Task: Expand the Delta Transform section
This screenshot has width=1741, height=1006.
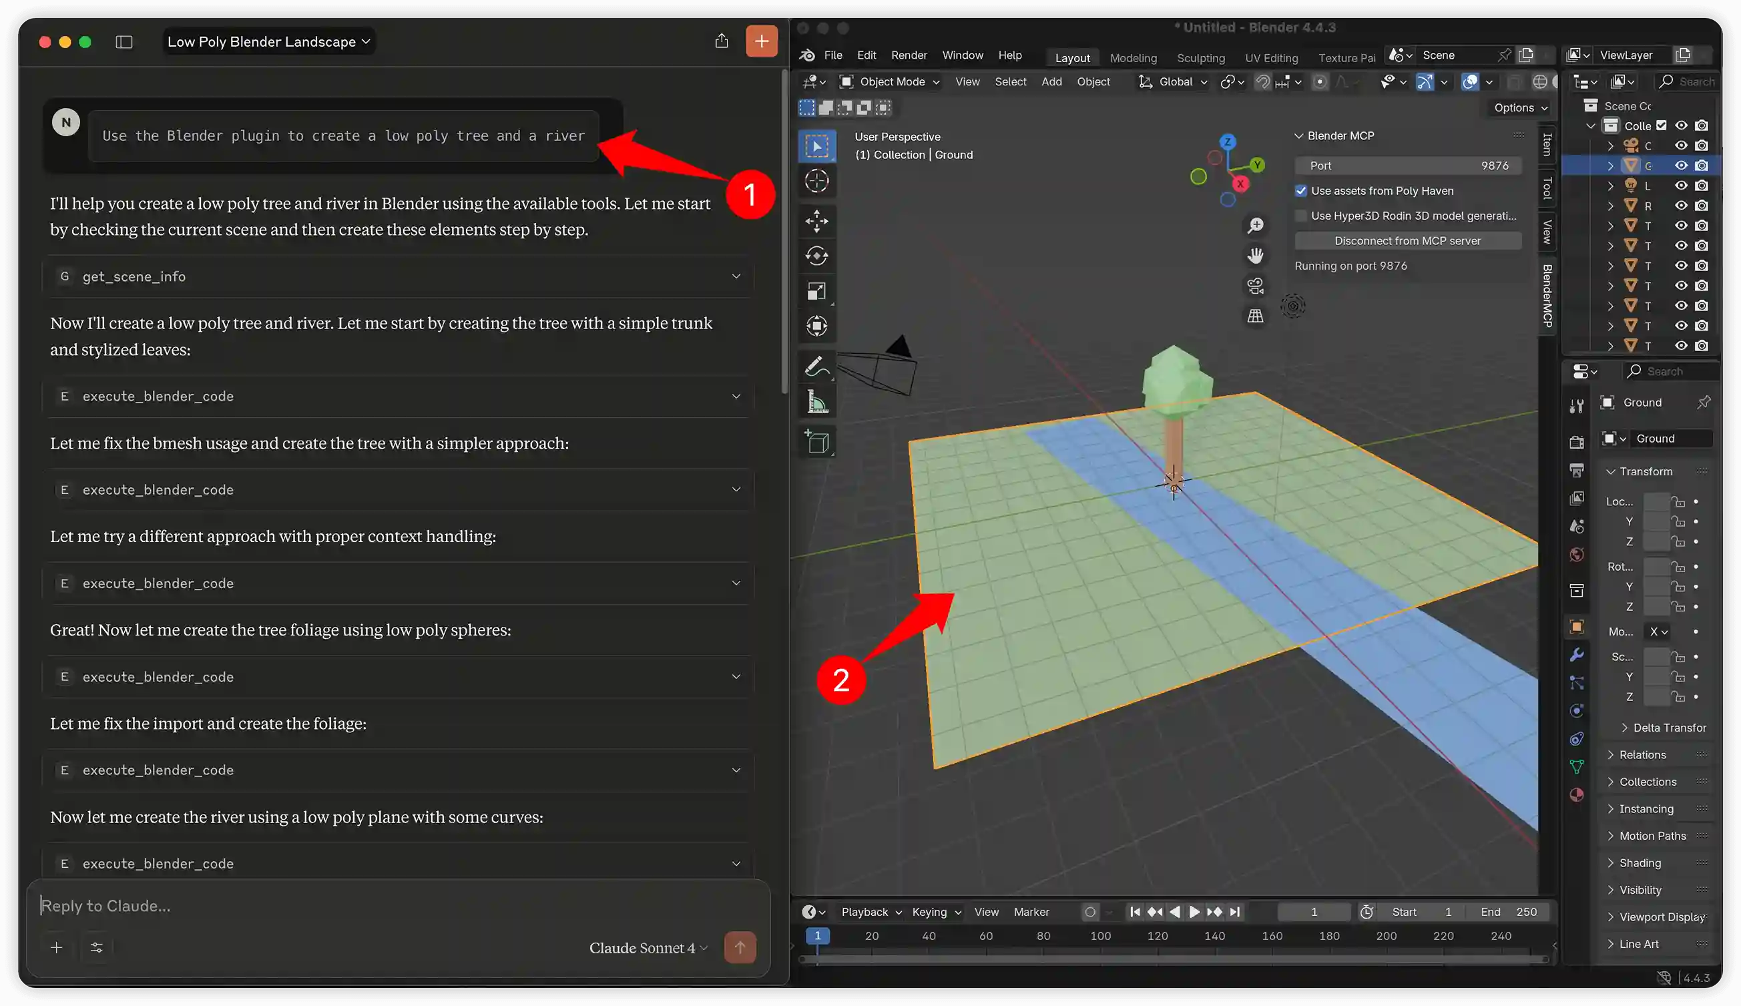Action: coord(1664,728)
